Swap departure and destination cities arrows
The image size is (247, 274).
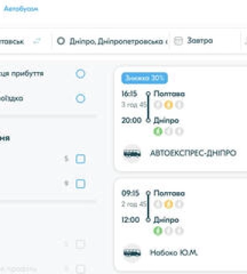click(x=37, y=41)
